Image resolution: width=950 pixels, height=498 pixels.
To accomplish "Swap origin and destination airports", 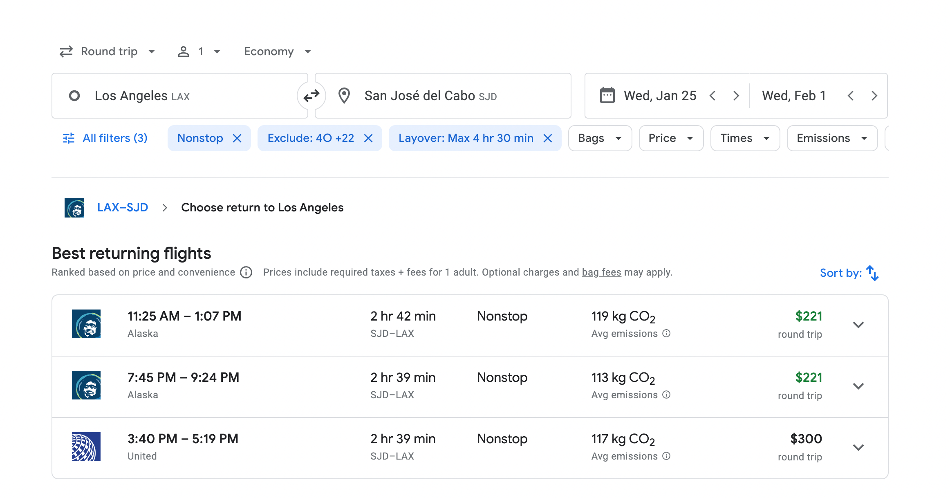I will tap(311, 96).
